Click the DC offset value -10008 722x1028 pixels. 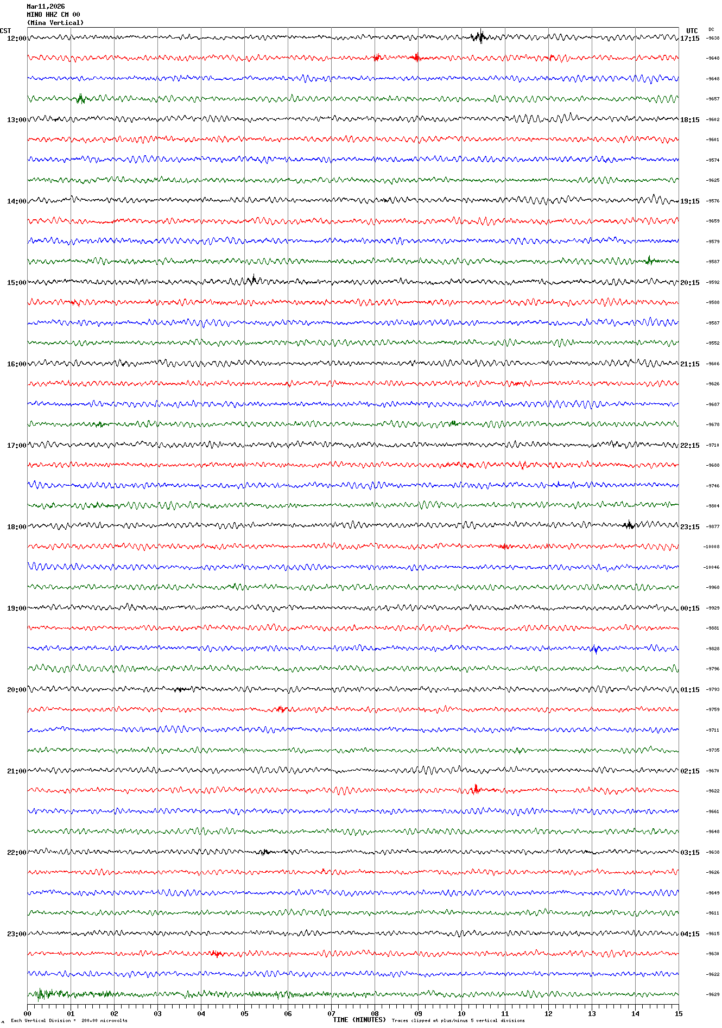(711, 547)
